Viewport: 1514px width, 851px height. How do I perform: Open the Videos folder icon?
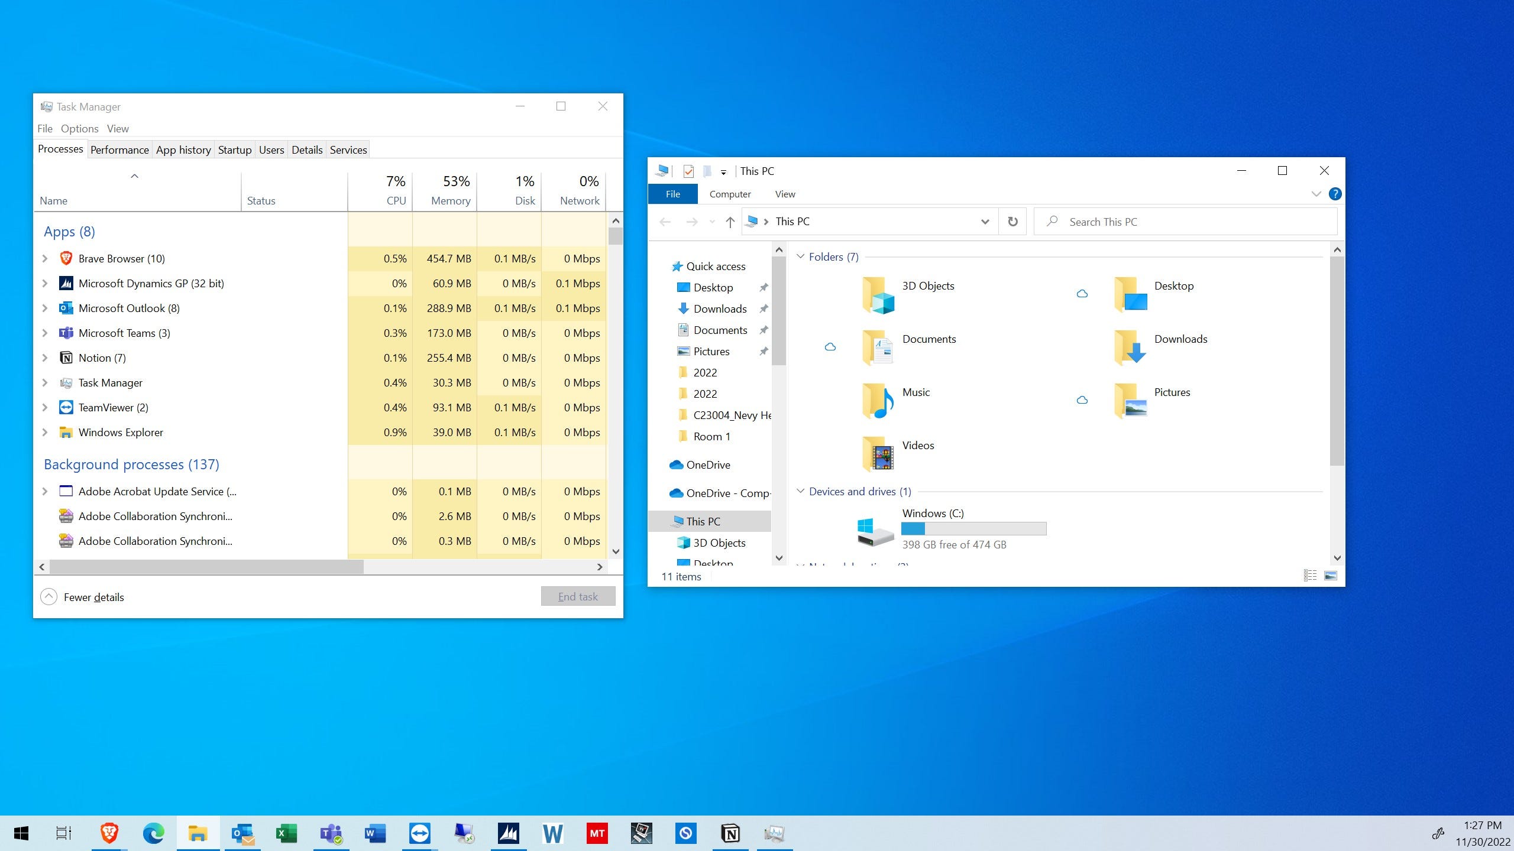[x=878, y=454]
